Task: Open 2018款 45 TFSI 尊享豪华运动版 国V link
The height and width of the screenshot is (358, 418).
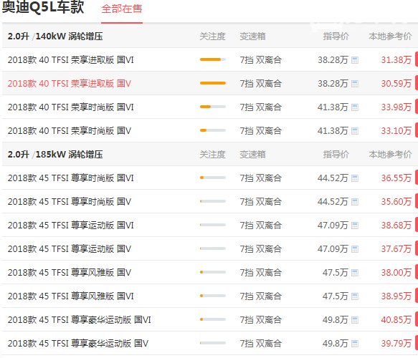Action: 78,343
